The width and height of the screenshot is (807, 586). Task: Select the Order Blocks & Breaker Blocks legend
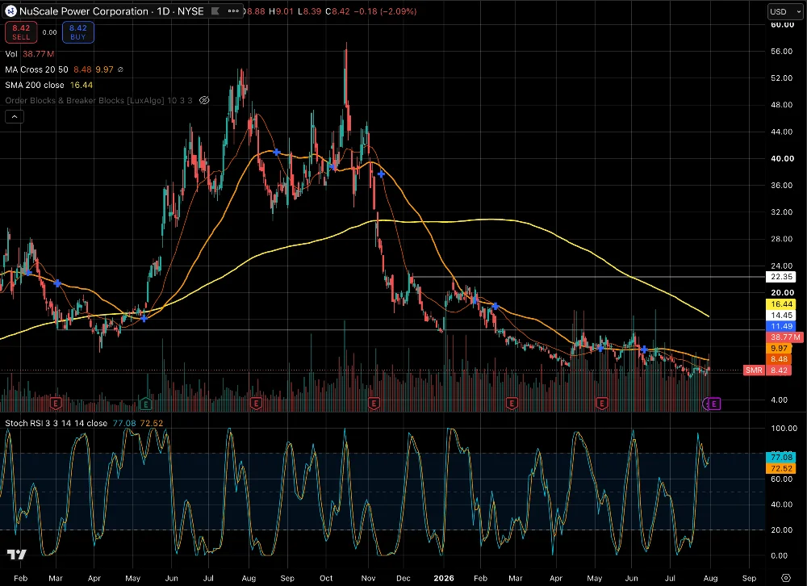click(x=98, y=100)
